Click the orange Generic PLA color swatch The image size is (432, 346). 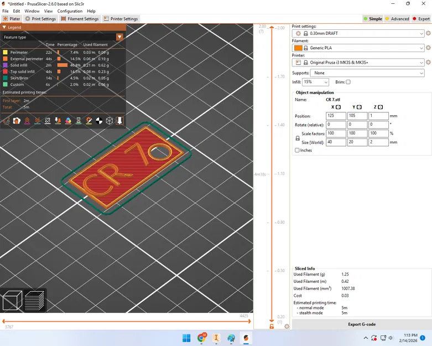pyautogui.click(x=299, y=48)
